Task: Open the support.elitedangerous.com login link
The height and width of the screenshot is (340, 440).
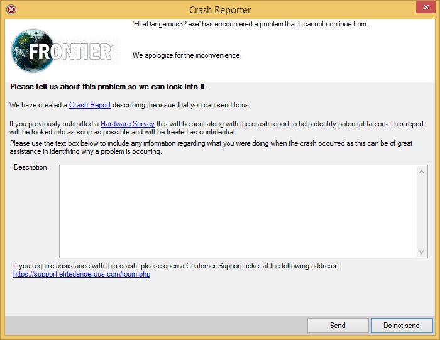Action: pos(82,274)
